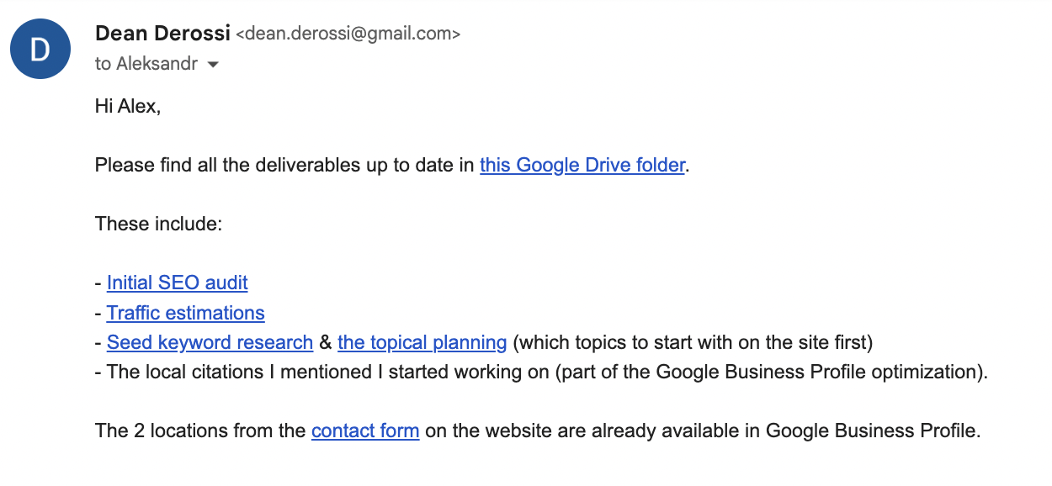1052x486 pixels.
Task: Click the "to Aleksandr" recipient text
Action: click(x=146, y=64)
